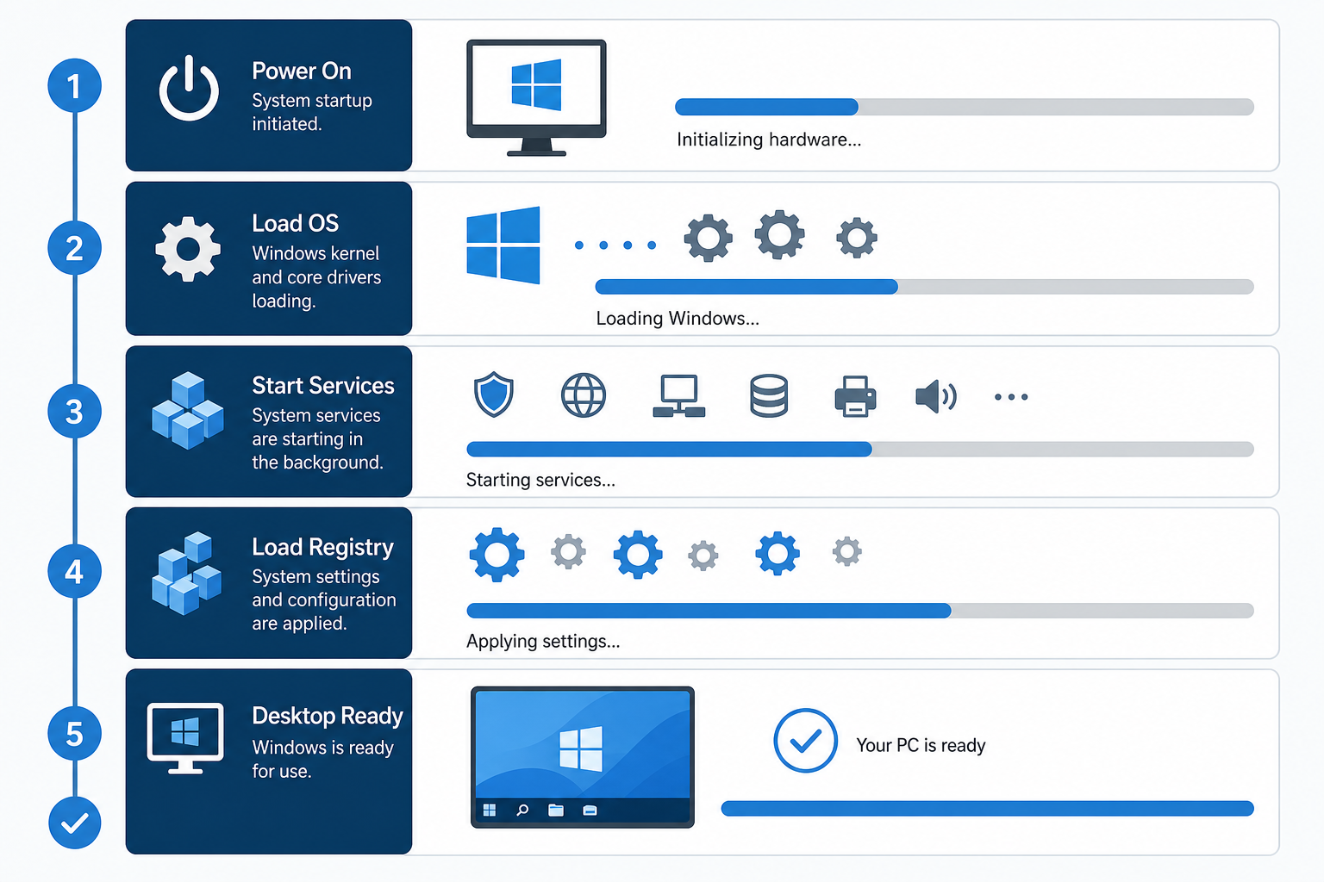Click 'System settings and configuration are applied.' description
The image size is (1324, 882).
tap(324, 600)
